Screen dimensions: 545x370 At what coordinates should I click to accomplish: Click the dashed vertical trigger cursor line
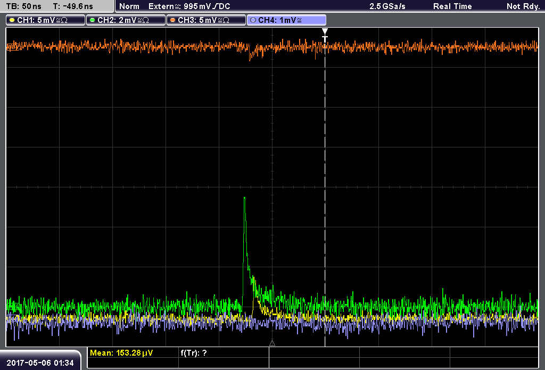(325, 195)
